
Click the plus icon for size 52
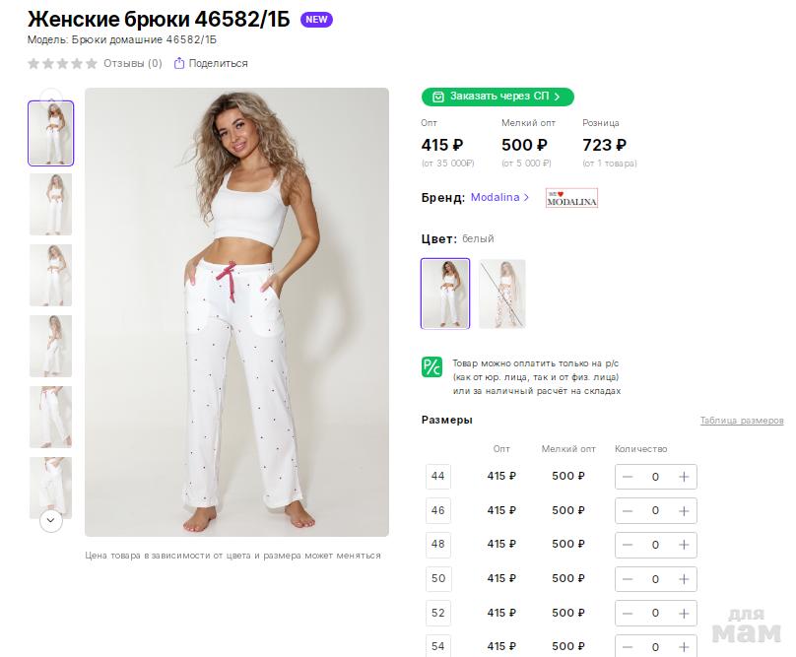(684, 613)
